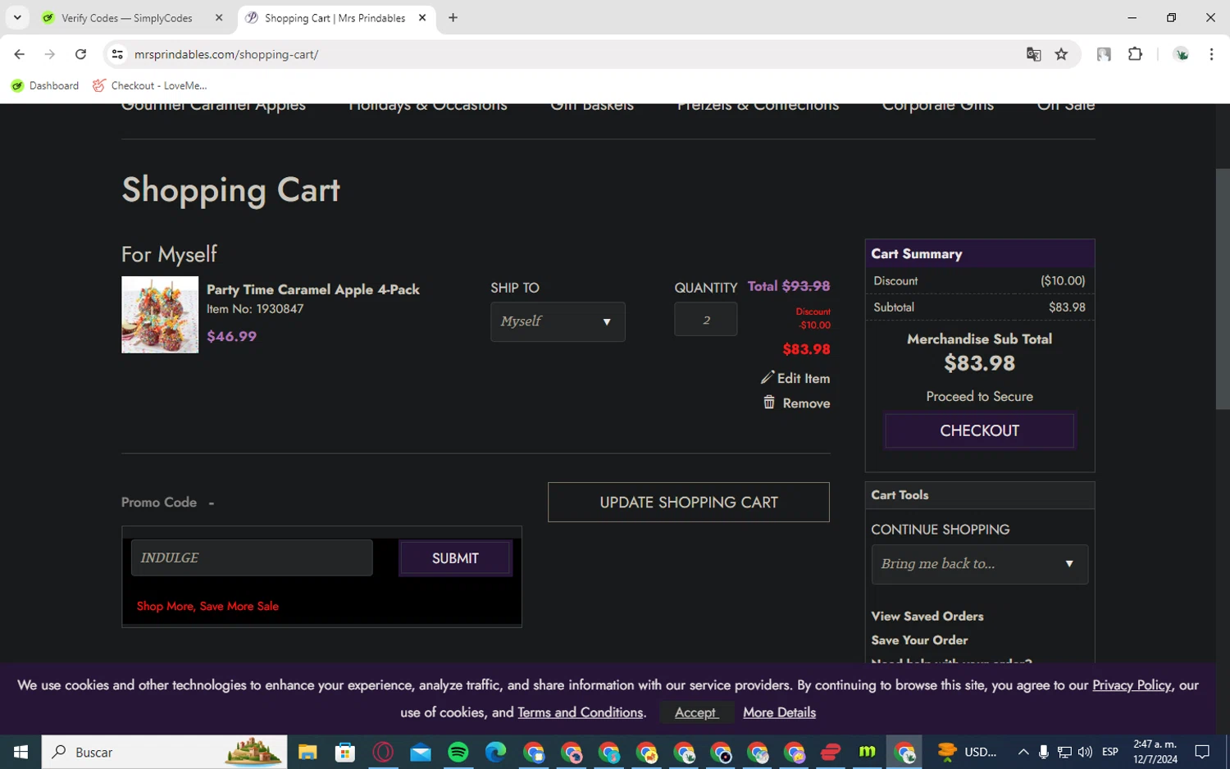This screenshot has width=1230, height=769.
Task: Close the Verify Codes SimplyCodes tab
Action: pyautogui.click(x=219, y=17)
